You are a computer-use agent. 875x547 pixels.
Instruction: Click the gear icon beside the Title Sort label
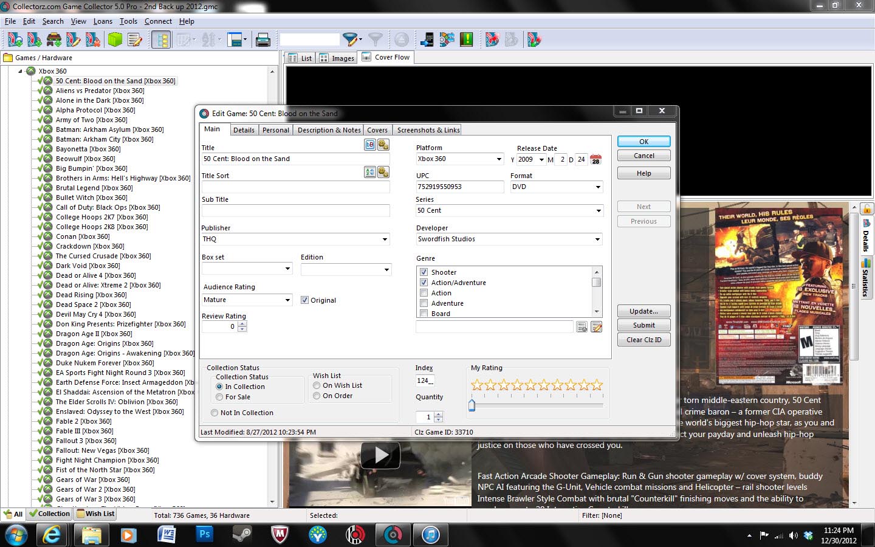click(383, 173)
